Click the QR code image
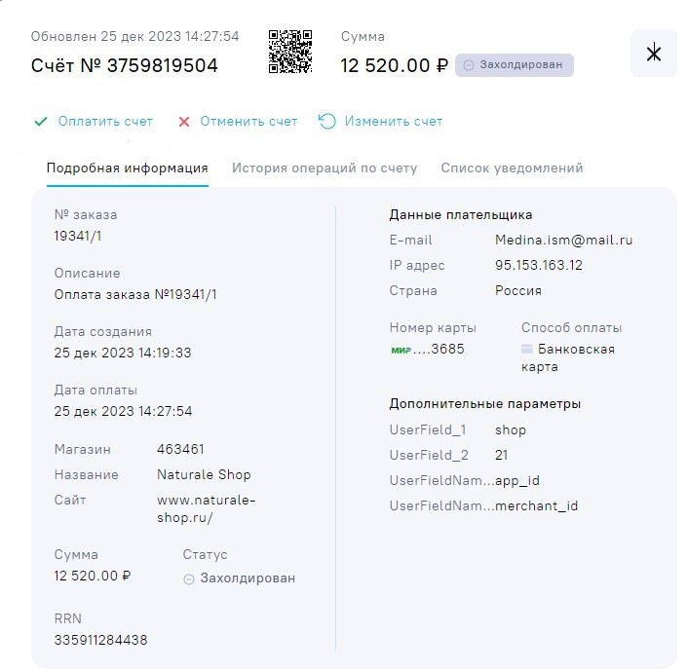 (290, 52)
